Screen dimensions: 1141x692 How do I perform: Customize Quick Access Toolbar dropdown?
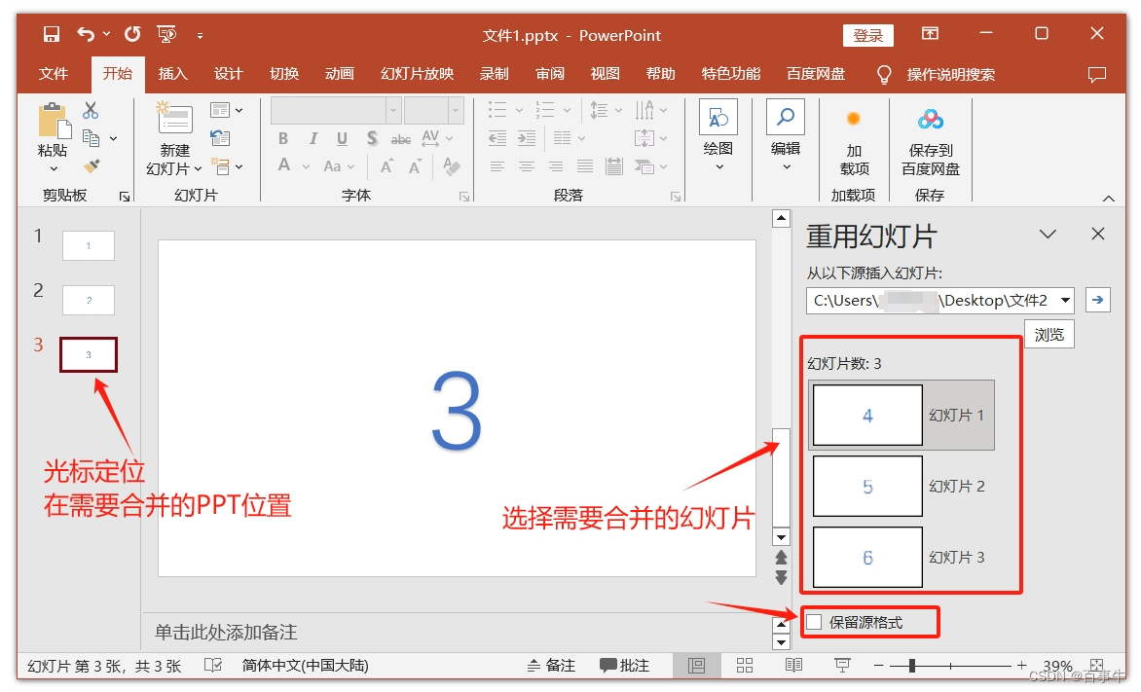coord(200,35)
